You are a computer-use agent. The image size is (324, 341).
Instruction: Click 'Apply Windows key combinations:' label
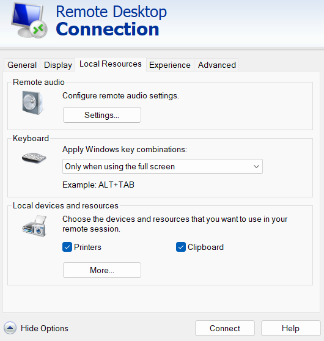pos(125,149)
